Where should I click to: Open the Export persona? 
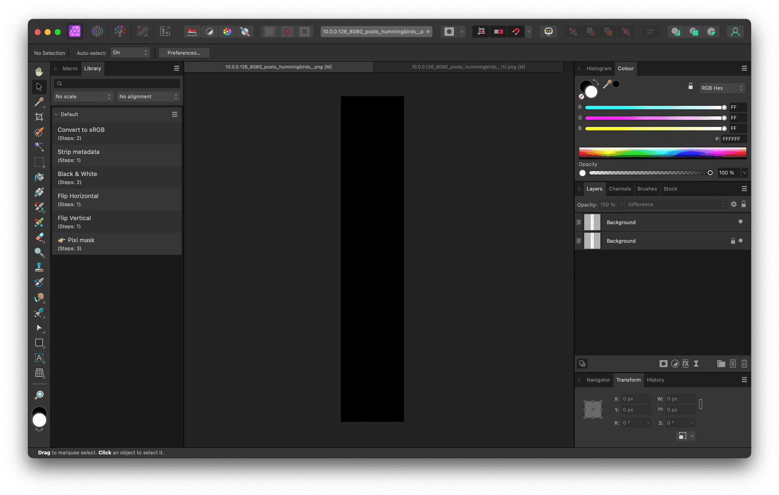pos(165,31)
